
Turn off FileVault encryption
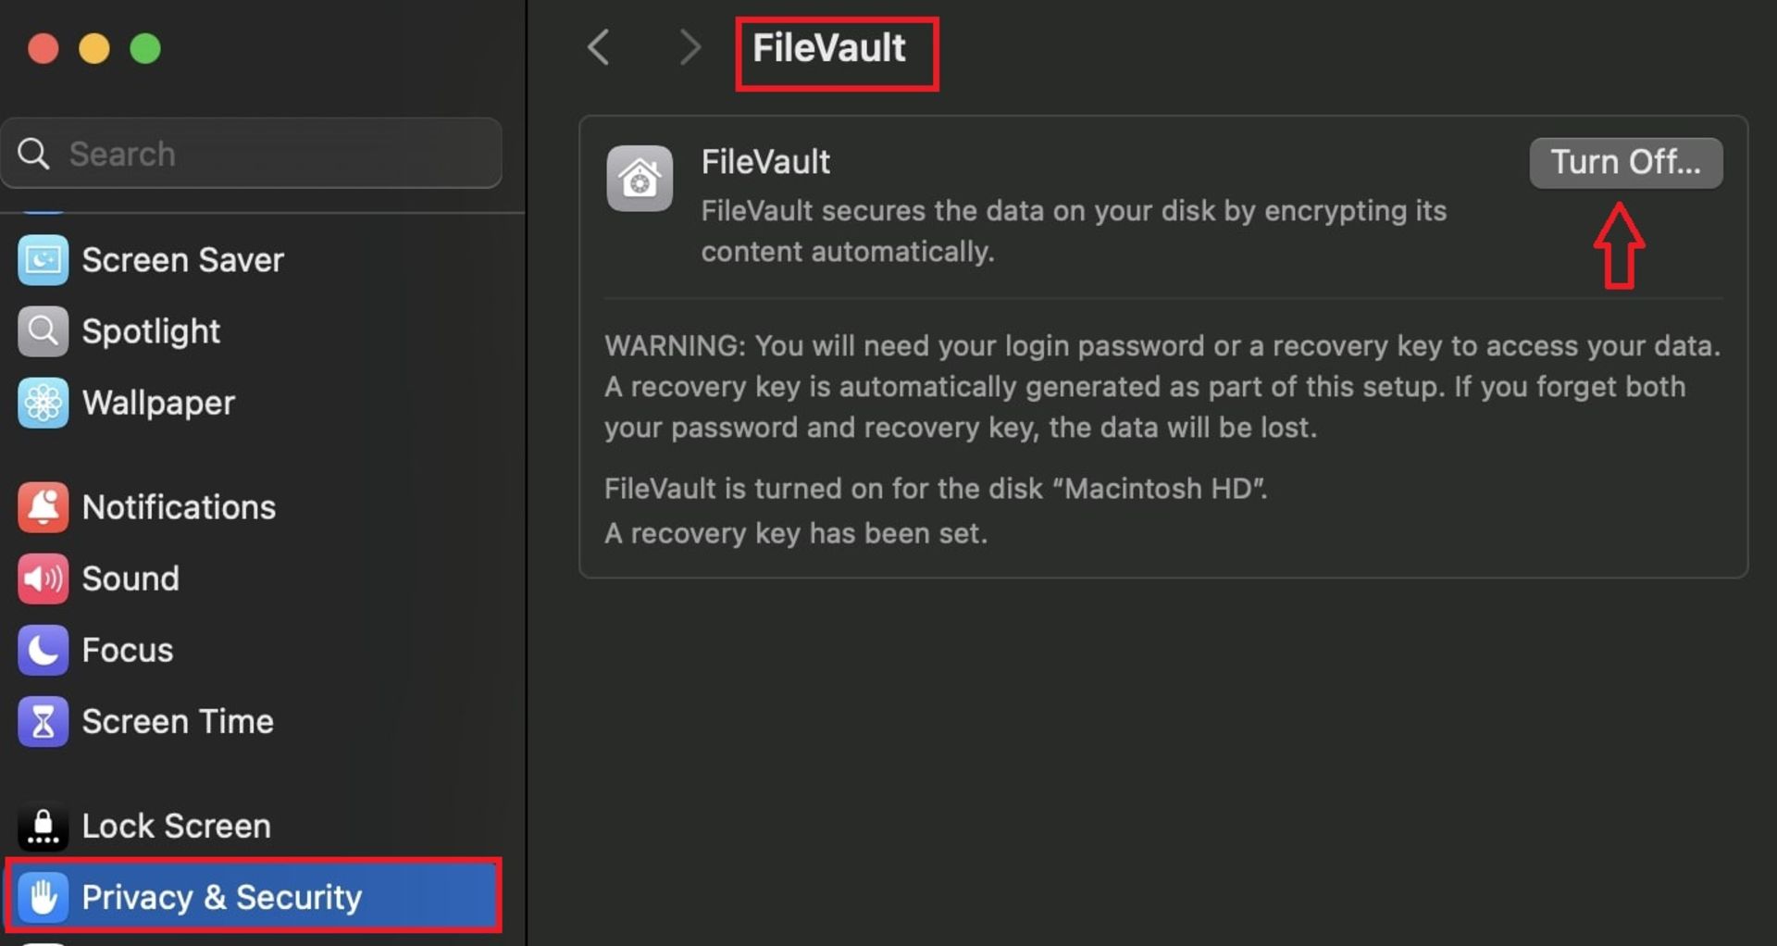(x=1625, y=163)
